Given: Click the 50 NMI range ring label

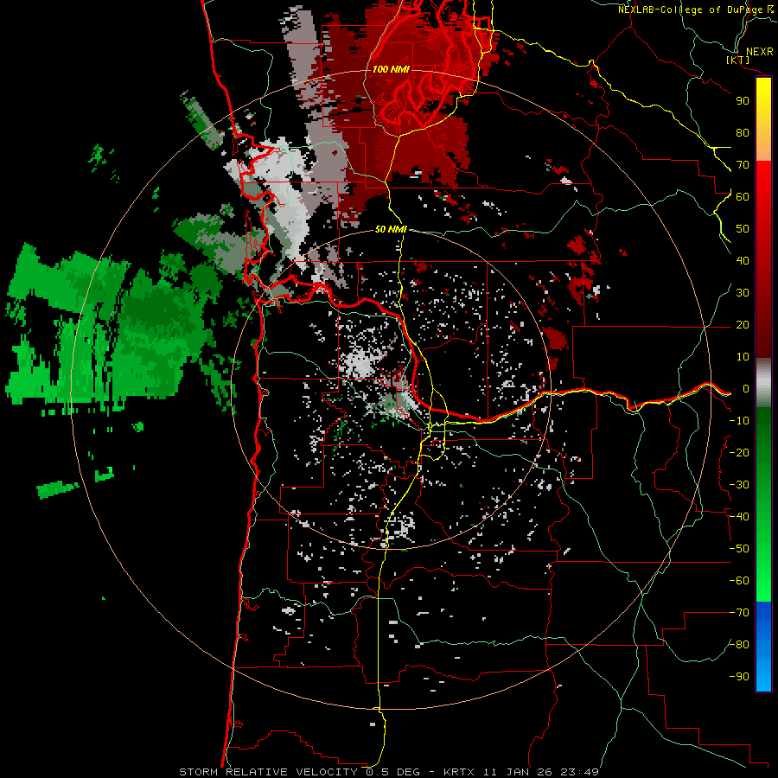Looking at the screenshot, I should click(x=391, y=229).
